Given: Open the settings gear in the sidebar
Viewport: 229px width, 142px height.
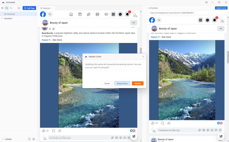Looking at the screenshot, I should click(x=34, y=139).
